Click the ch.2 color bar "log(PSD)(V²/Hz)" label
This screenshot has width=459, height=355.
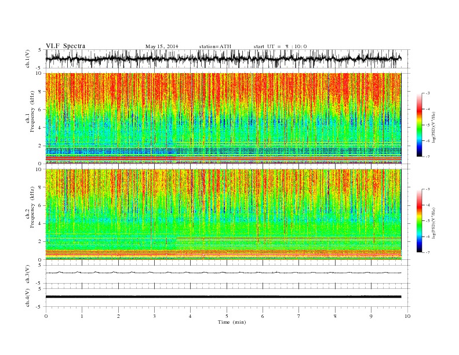(434, 223)
